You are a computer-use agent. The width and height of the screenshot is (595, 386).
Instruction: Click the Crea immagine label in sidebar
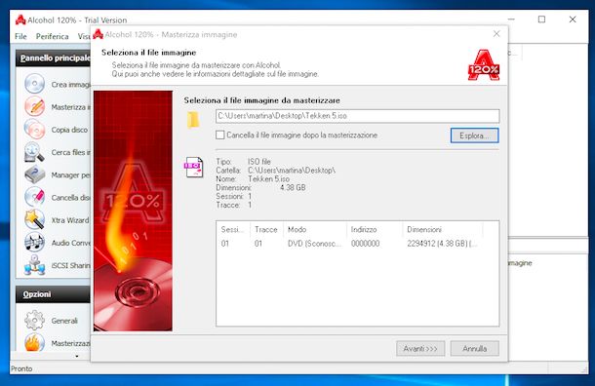pyautogui.click(x=71, y=84)
